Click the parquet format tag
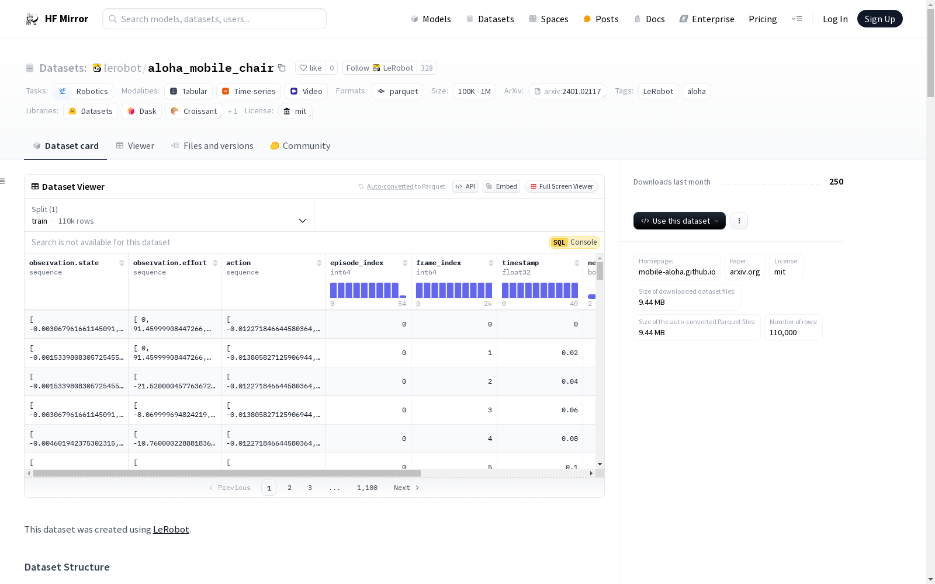935x584 pixels. (397, 91)
